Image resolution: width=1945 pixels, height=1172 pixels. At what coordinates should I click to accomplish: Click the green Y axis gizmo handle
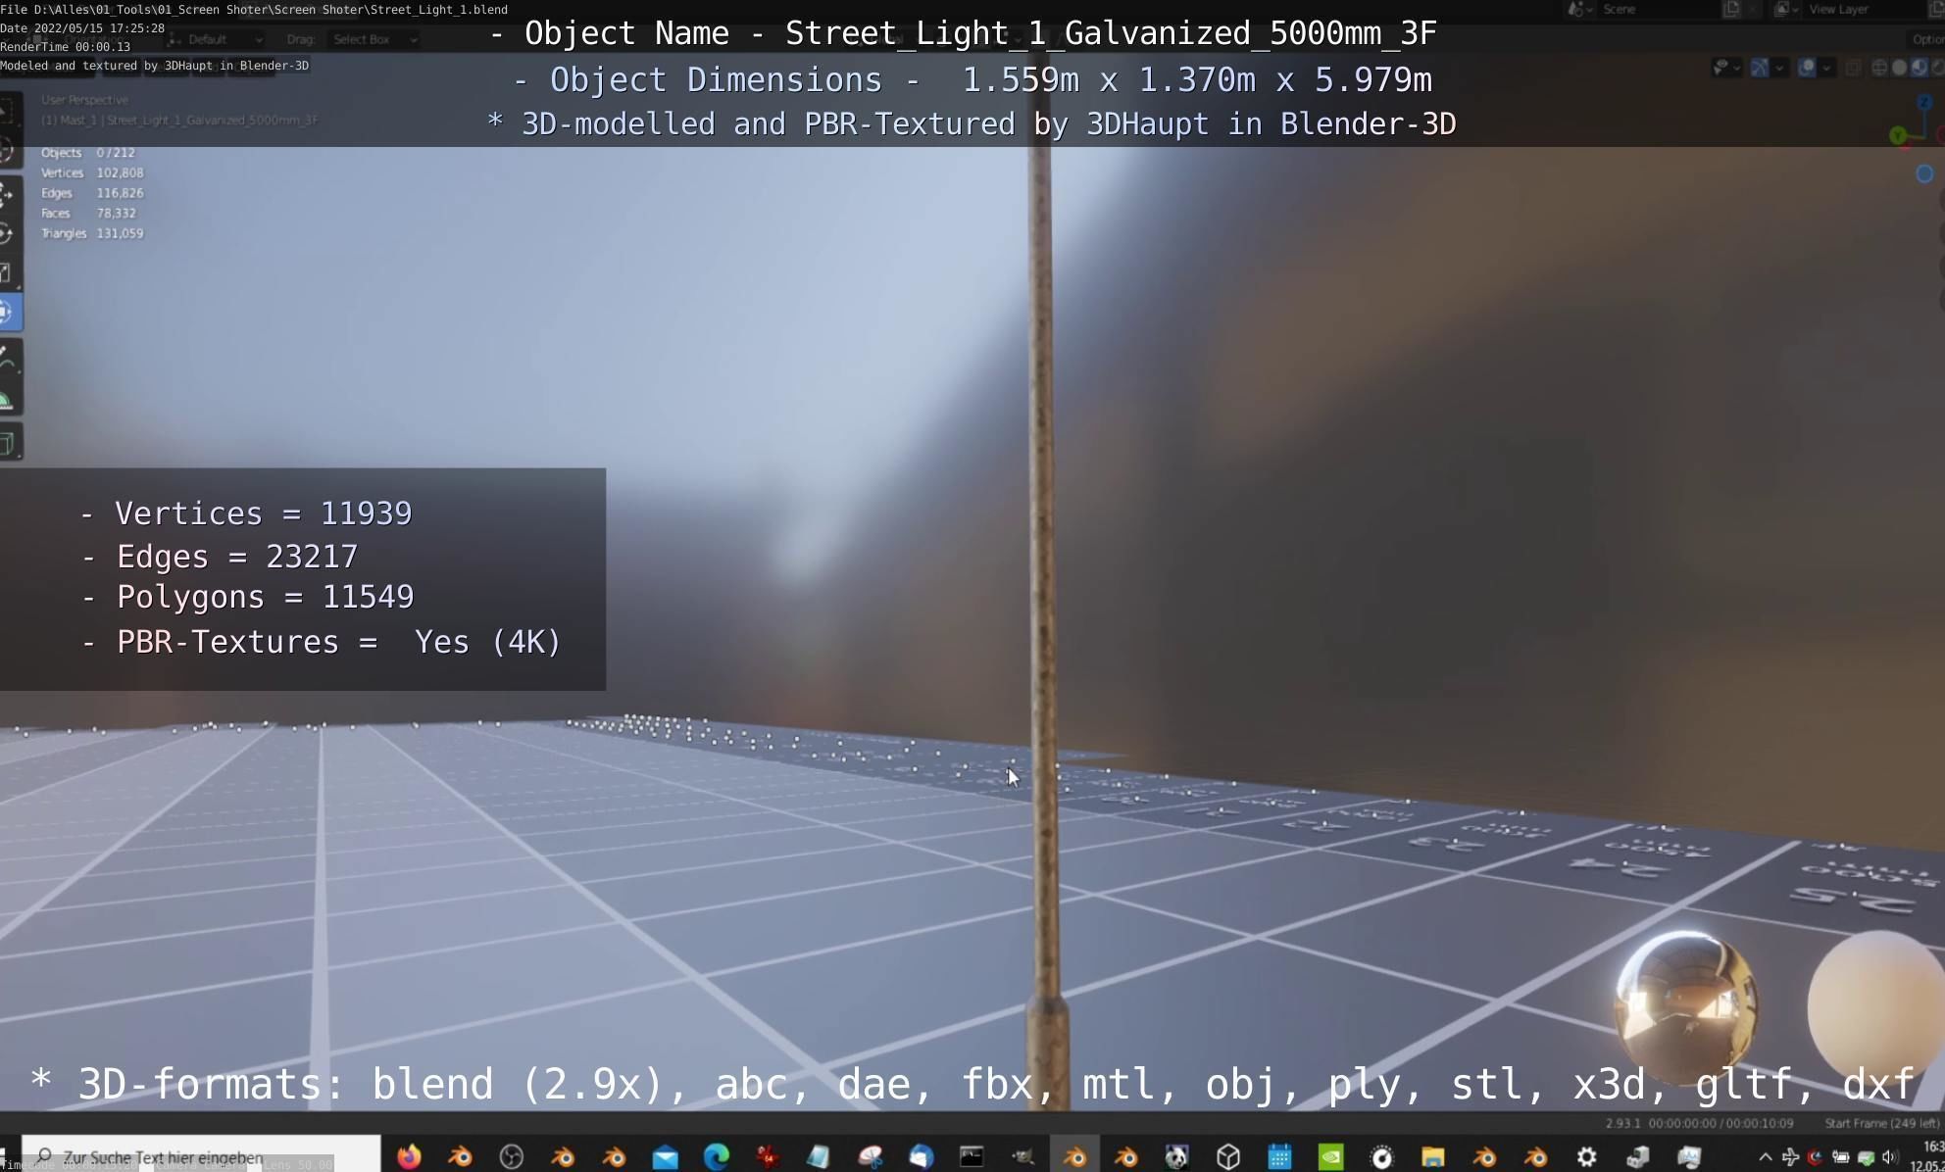point(1898,135)
